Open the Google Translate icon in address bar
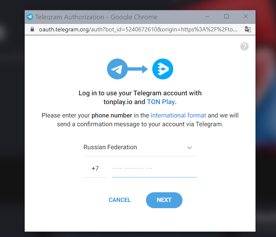This screenshot has height=237, width=276. tap(247, 29)
